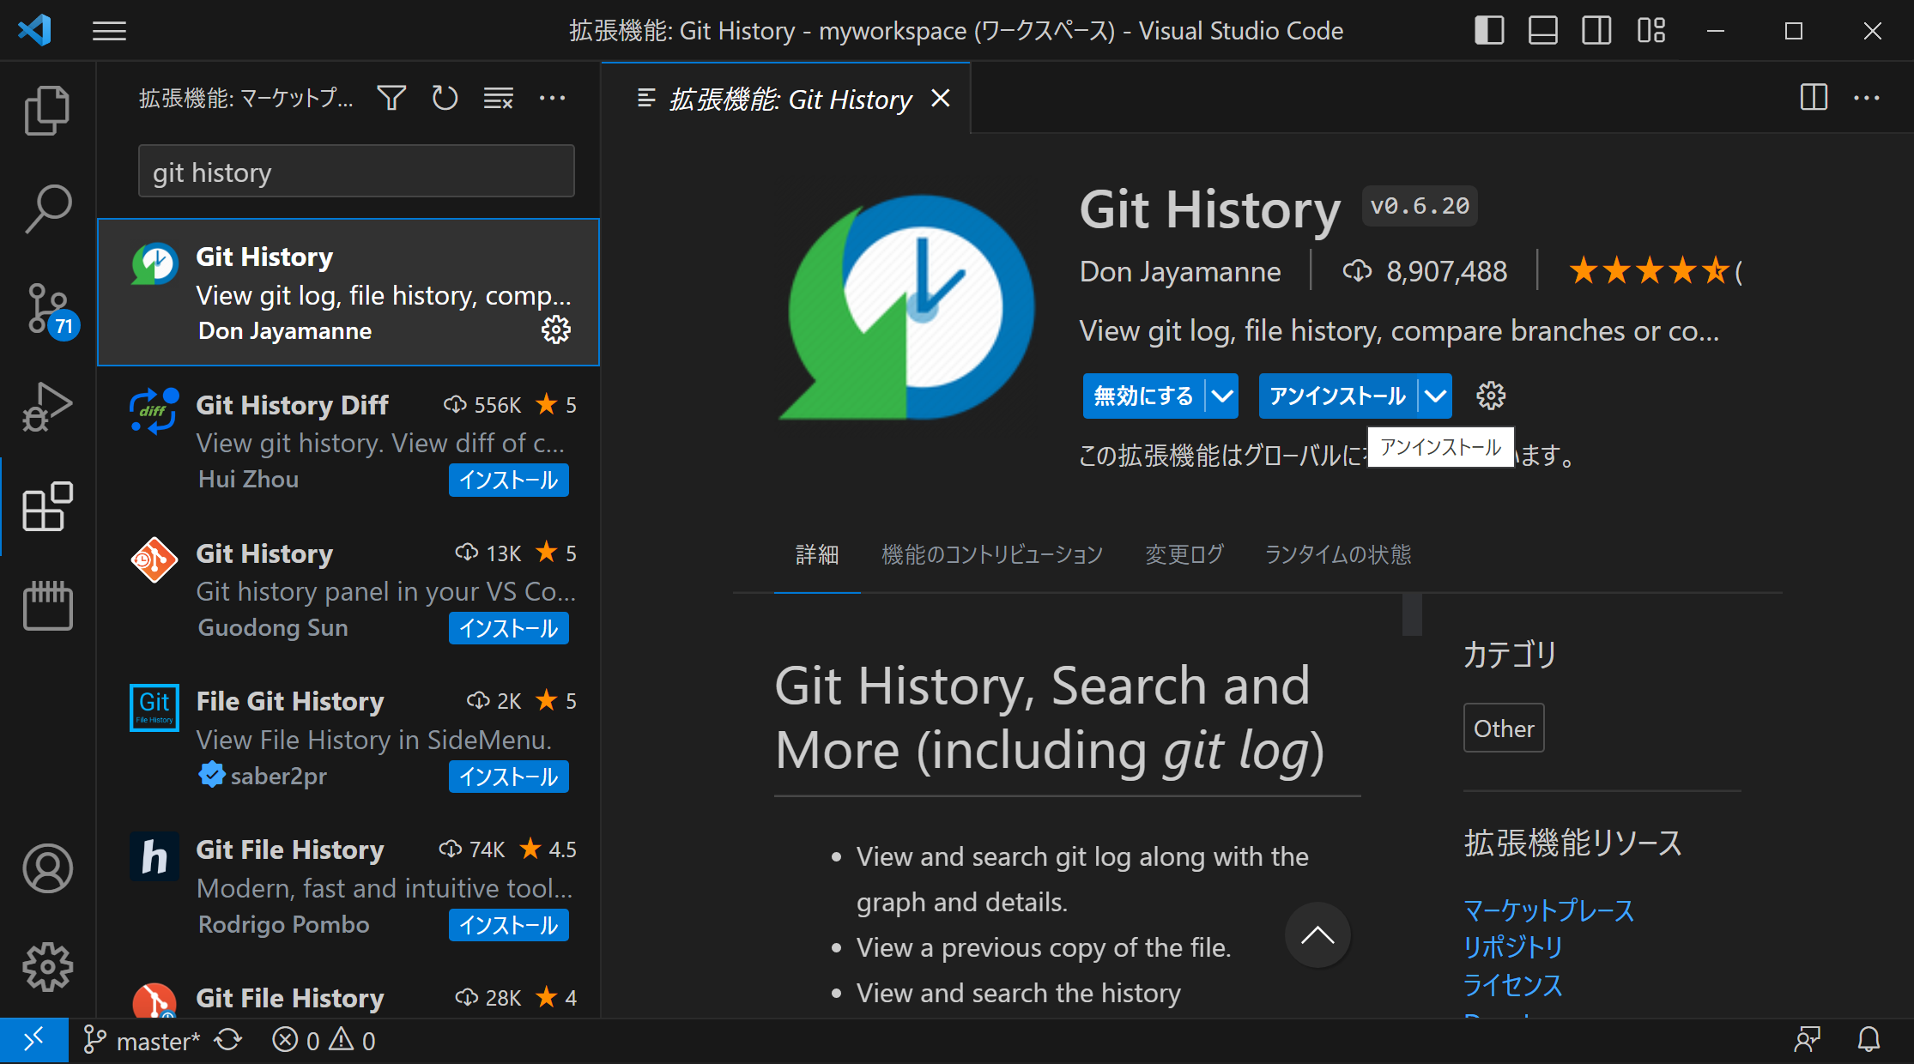This screenshot has width=1914, height=1064.
Task: Select File Git History extension title
Action: pyautogui.click(x=290, y=701)
